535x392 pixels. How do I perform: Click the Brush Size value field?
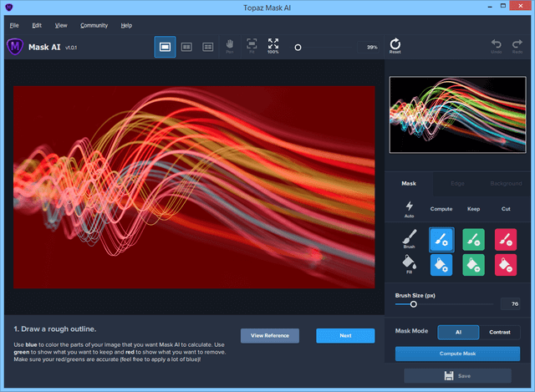pyautogui.click(x=510, y=304)
